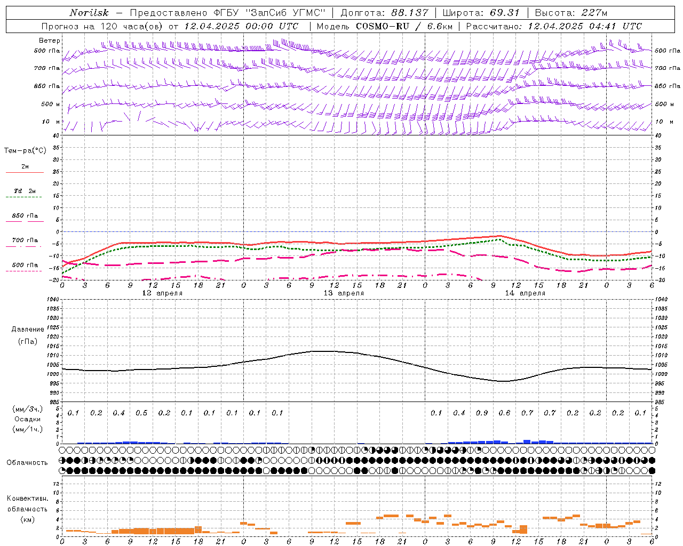Viewport: 683px width, 546px height.
Task: Click the Широта: 69.31 value
Action: [481, 13]
